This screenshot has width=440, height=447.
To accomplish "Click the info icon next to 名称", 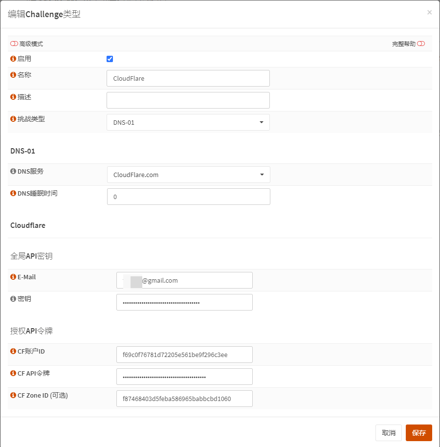I will tap(13, 75).
